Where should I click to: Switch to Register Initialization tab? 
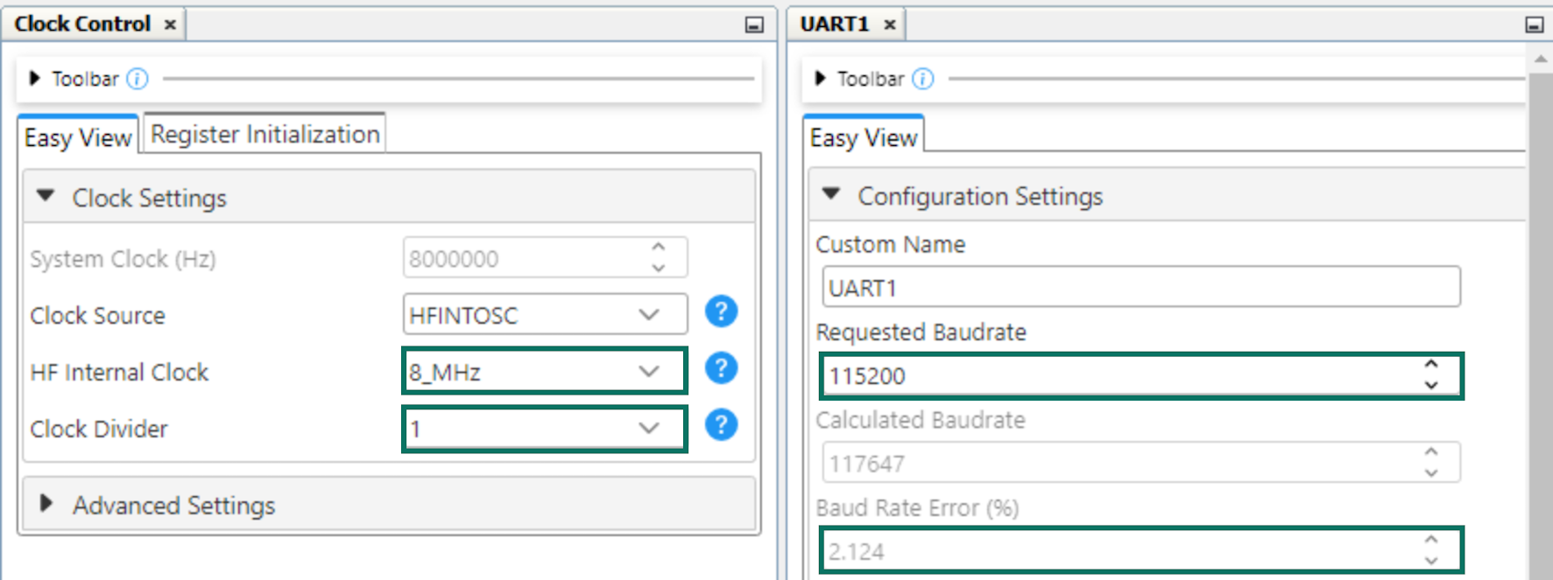pyautogui.click(x=265, y=135)
